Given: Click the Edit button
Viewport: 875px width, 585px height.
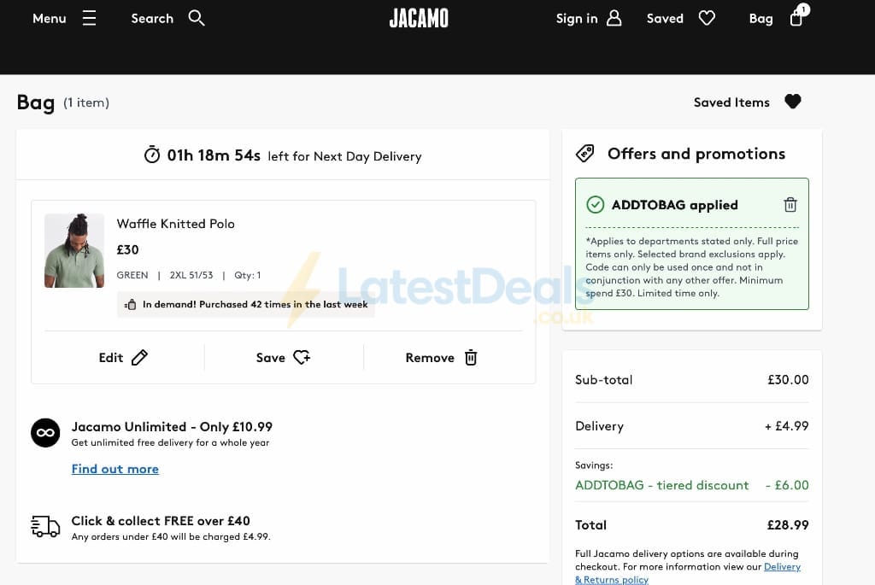Looking at the screenshot, I should tap(123, 358).
